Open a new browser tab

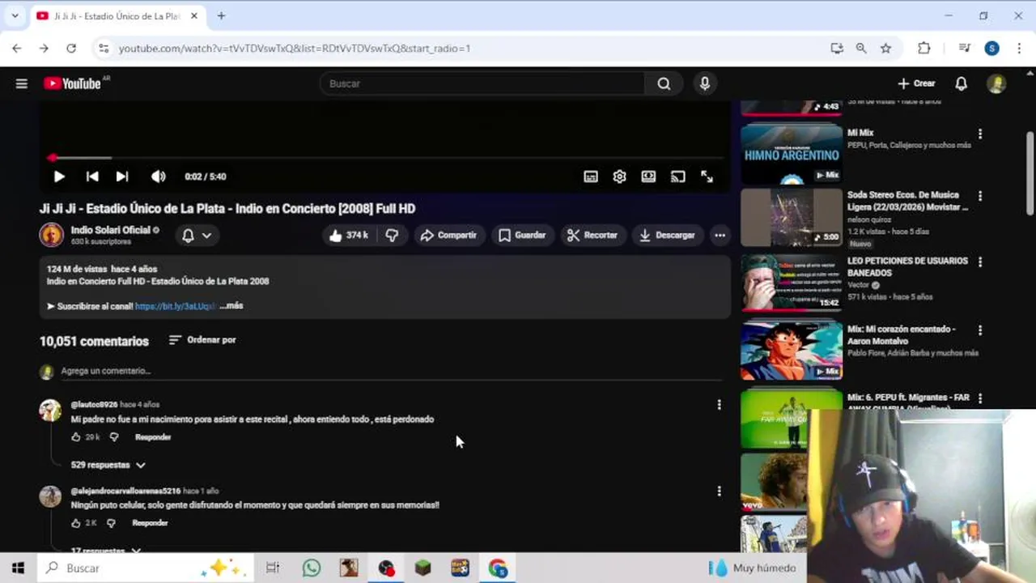pyautogui.click(x=221, y=15)
